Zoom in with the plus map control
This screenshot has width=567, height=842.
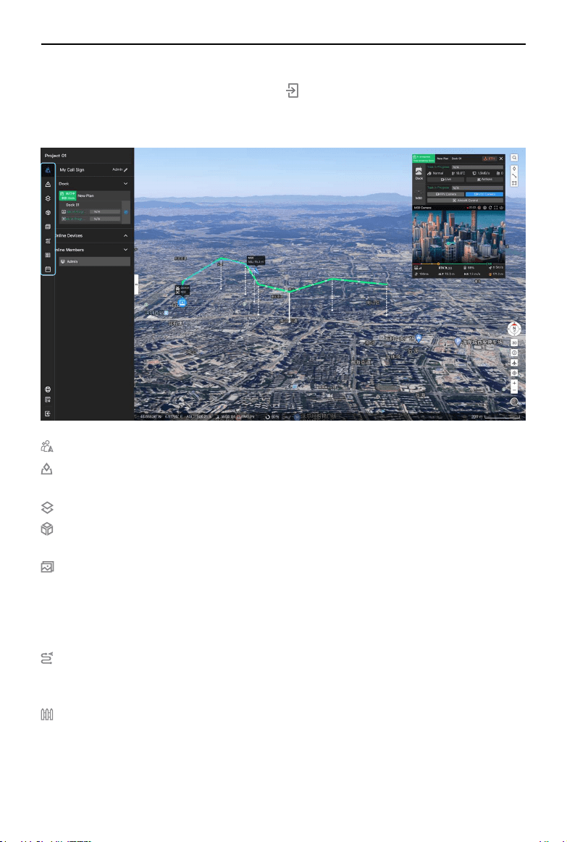coord(514,384)
